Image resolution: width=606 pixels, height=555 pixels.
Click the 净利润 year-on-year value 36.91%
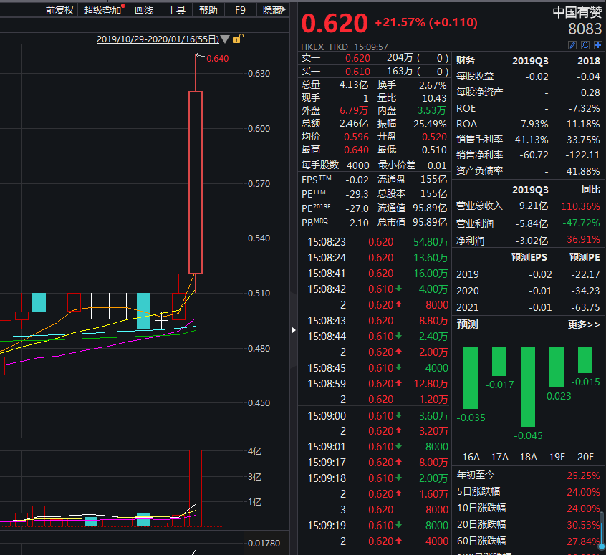coord(583,240)
